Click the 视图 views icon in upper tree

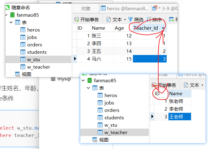[x=18, y=74]
